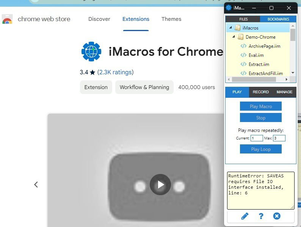This screenshot has width=301, height=227.
Task: Click the tree horizontal scrollbar thumb
Action: 254,79
